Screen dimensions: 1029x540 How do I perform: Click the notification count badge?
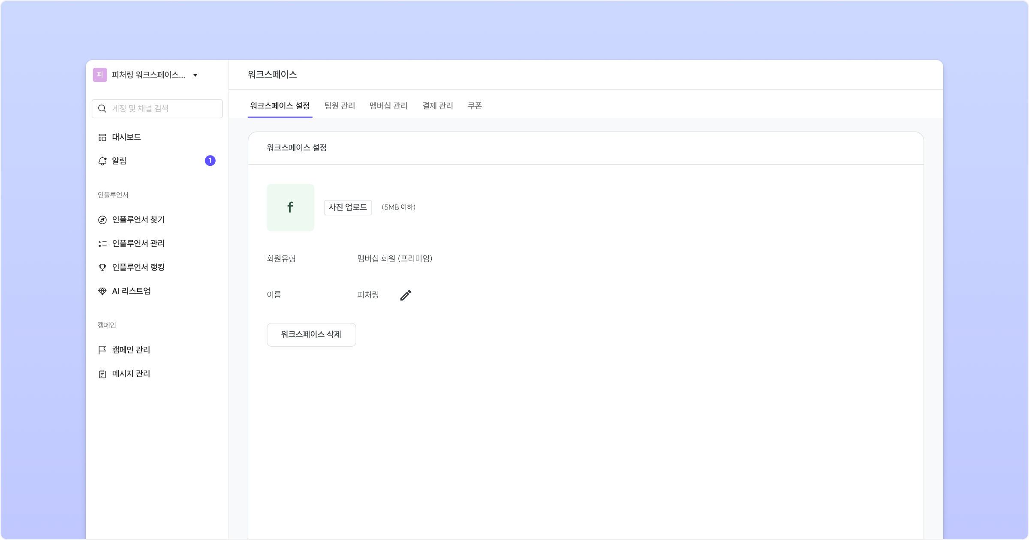coord(210,161)
